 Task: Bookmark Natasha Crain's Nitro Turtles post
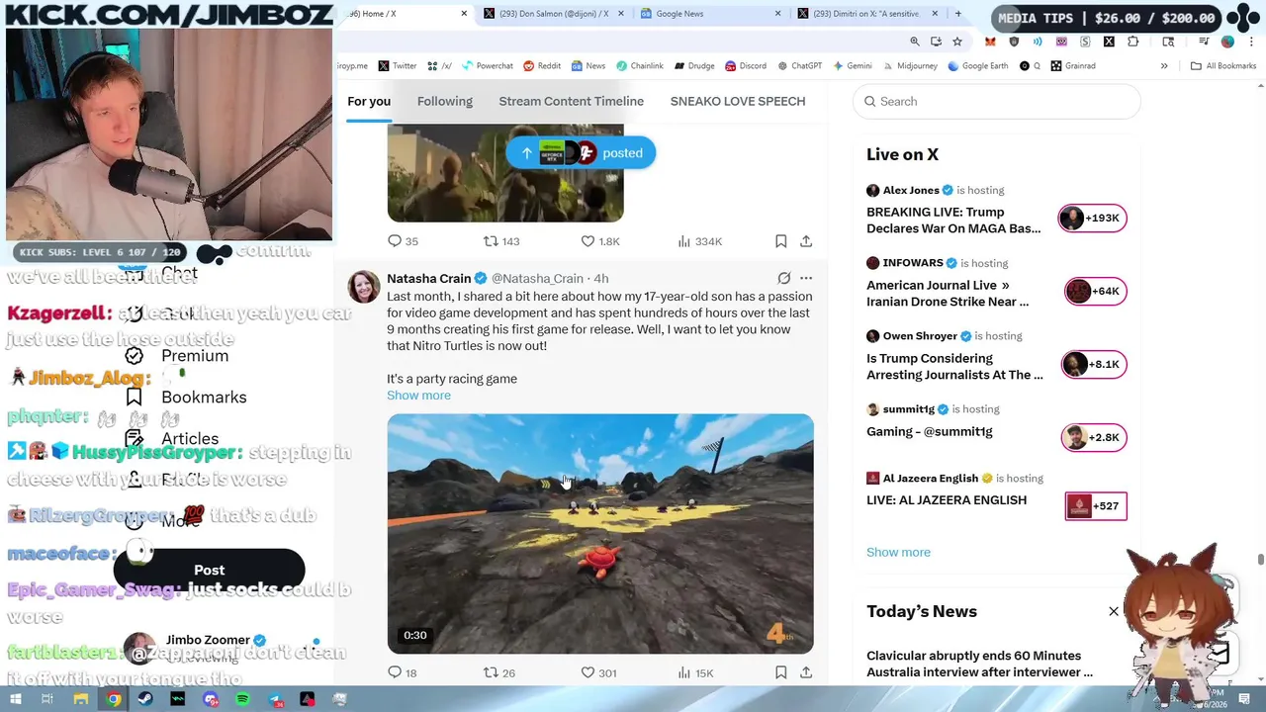tap(780, 672)
